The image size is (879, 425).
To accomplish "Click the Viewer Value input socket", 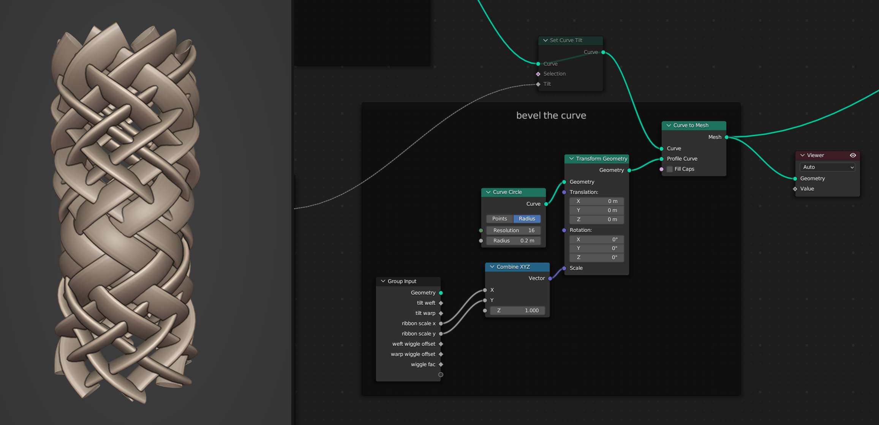I will (x=795, y=189).
